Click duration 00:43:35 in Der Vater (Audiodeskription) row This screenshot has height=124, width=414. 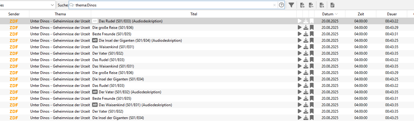pyautogui.click(x=392, y=92)
